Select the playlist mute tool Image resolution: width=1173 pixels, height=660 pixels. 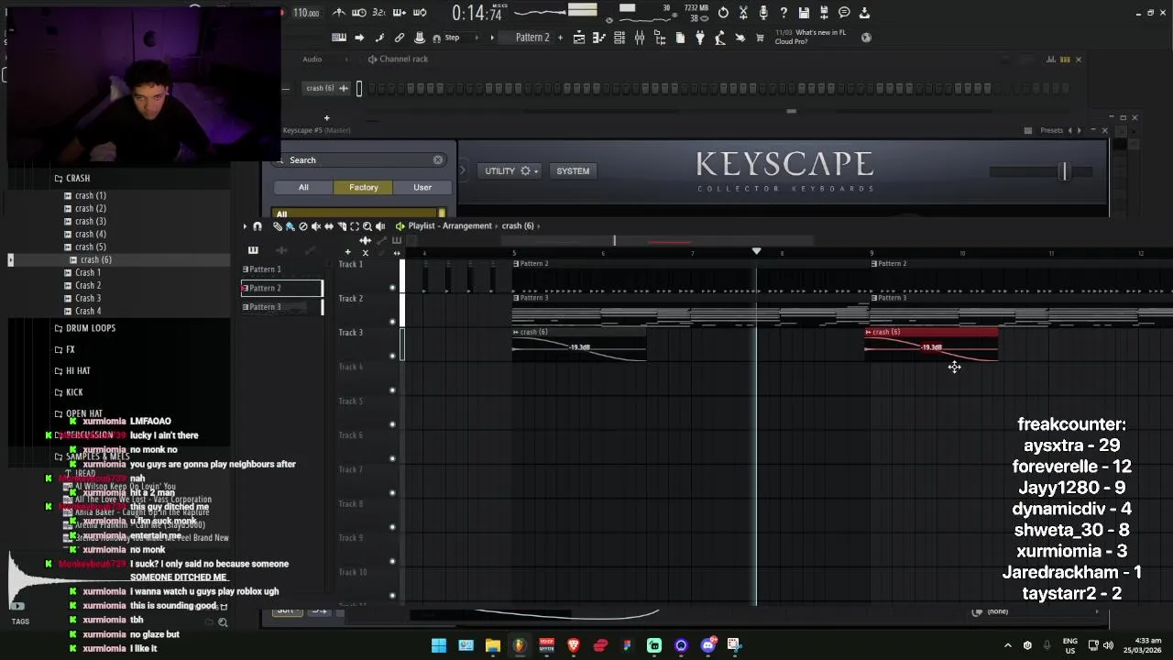[316, 226]
